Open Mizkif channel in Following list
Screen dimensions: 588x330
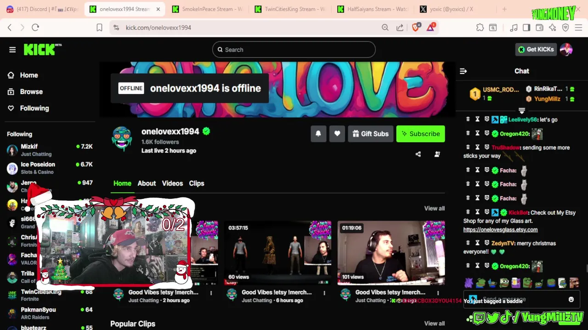(x=50, y=150)
